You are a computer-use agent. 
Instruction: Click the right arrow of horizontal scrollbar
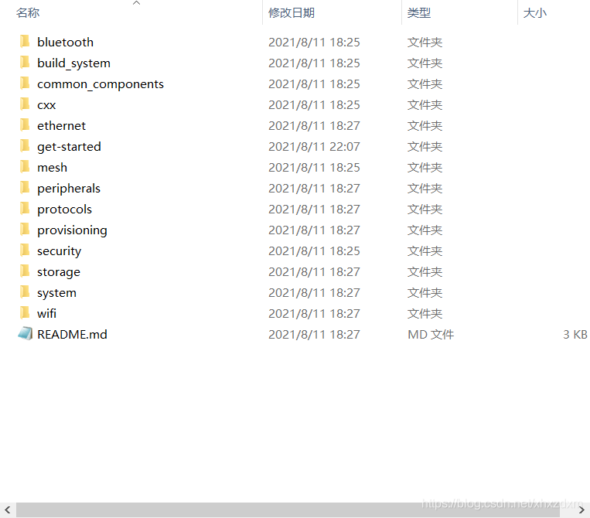(581, 510)
